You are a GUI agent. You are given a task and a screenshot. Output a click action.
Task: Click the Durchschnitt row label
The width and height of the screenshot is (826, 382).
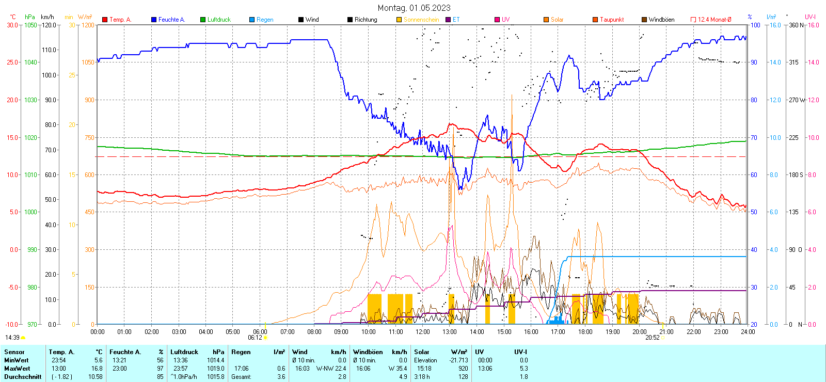pyautogui.click(x=23, y=377)
